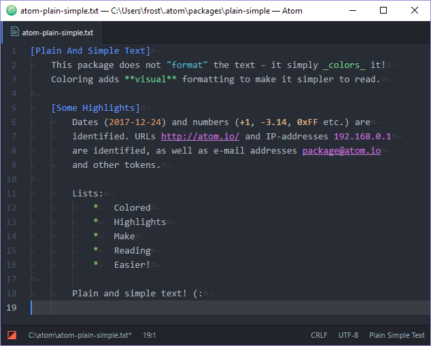Click the list item Reading
431x346 pixels.
click(x=132, y=251)
